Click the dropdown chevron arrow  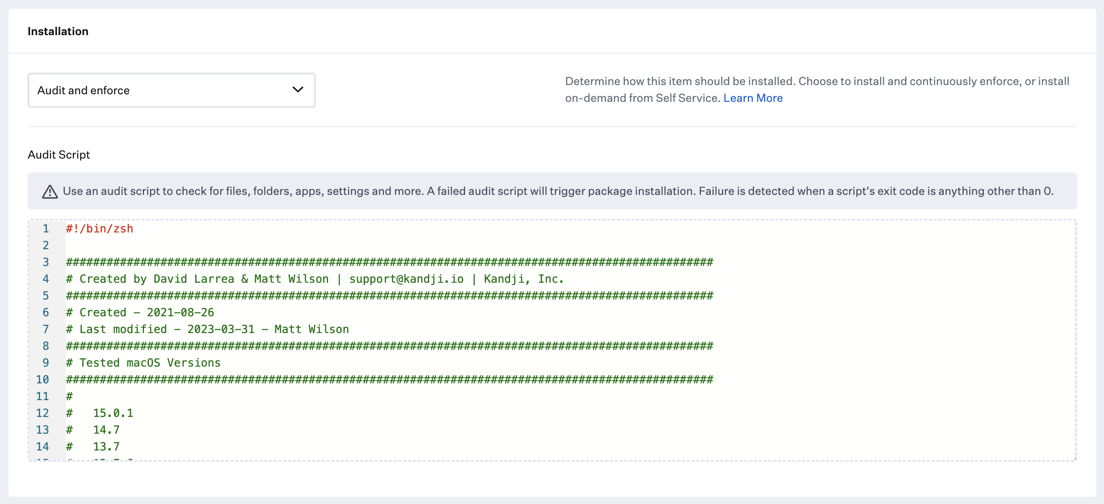coord(298,90)
